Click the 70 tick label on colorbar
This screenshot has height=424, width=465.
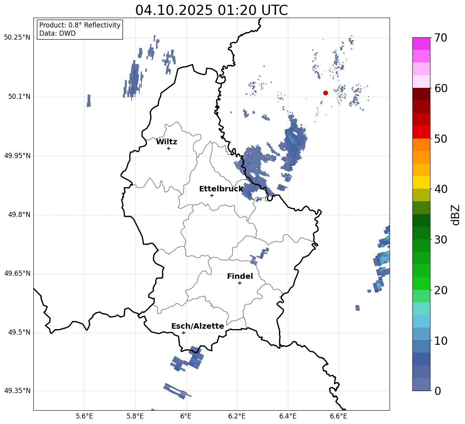(441, 38)
